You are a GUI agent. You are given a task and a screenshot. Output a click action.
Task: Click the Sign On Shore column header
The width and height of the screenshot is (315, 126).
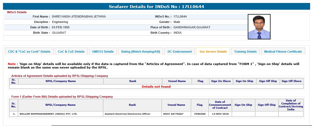point(221,81)
